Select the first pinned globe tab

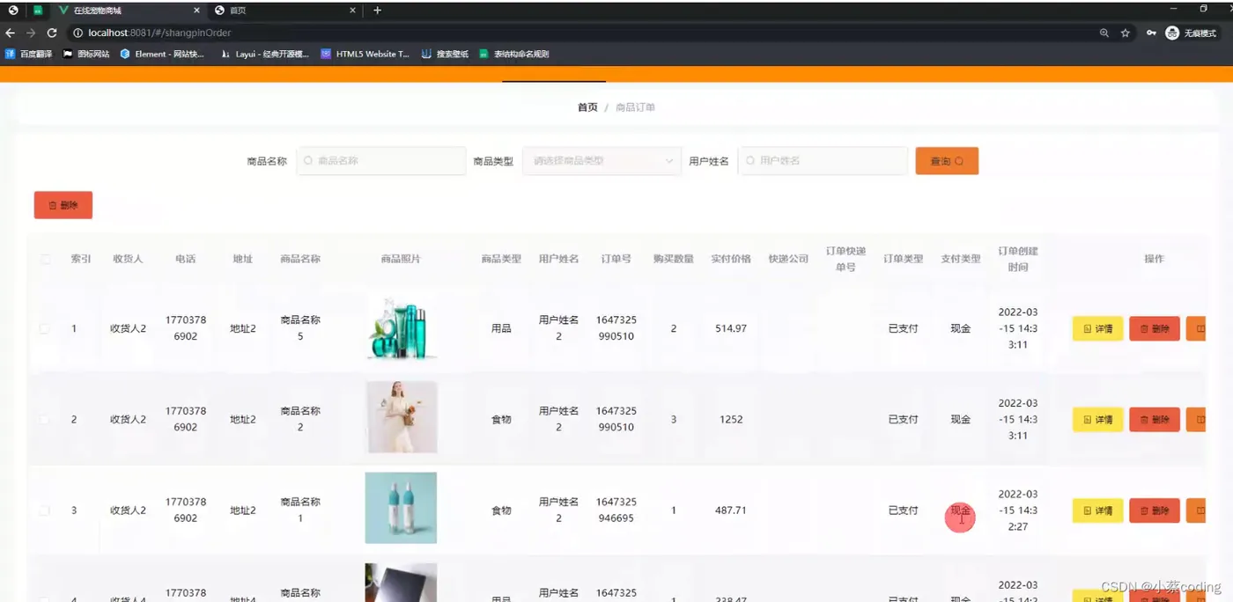tap(13, 11)
